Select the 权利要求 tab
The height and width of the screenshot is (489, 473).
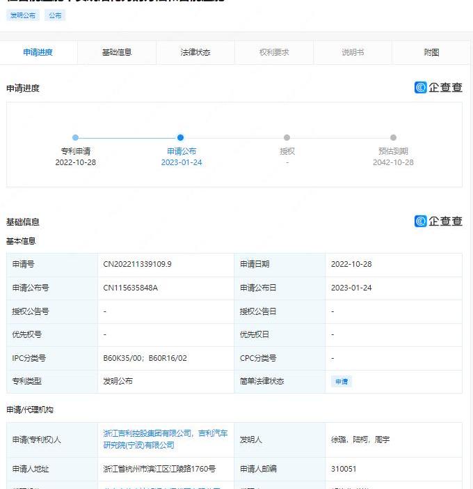(274, 52)
